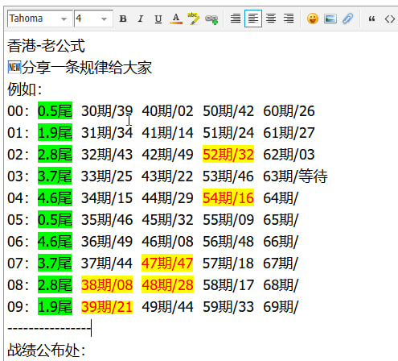
Task: Align text to the left
Action: point(253,19)
